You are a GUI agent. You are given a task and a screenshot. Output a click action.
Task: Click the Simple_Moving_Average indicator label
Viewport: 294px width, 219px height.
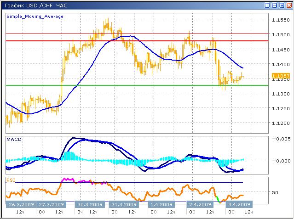pyautogui.click(x=35, y=16)
